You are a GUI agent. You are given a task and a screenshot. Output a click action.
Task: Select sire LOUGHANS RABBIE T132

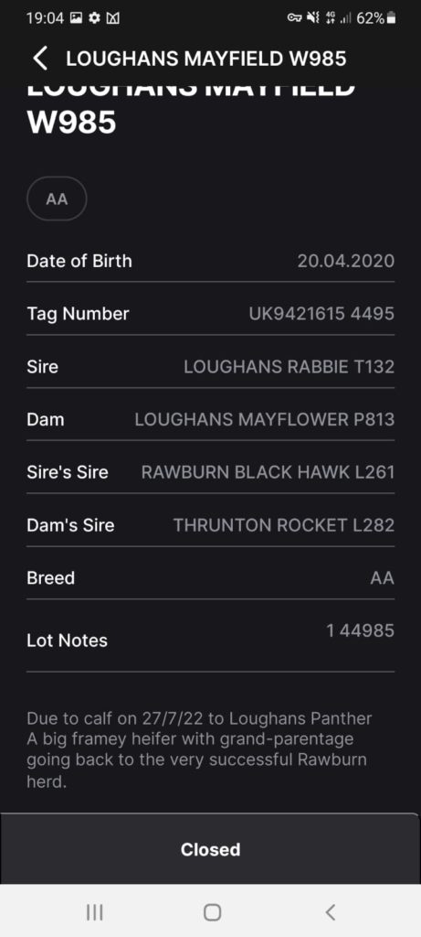289,366
